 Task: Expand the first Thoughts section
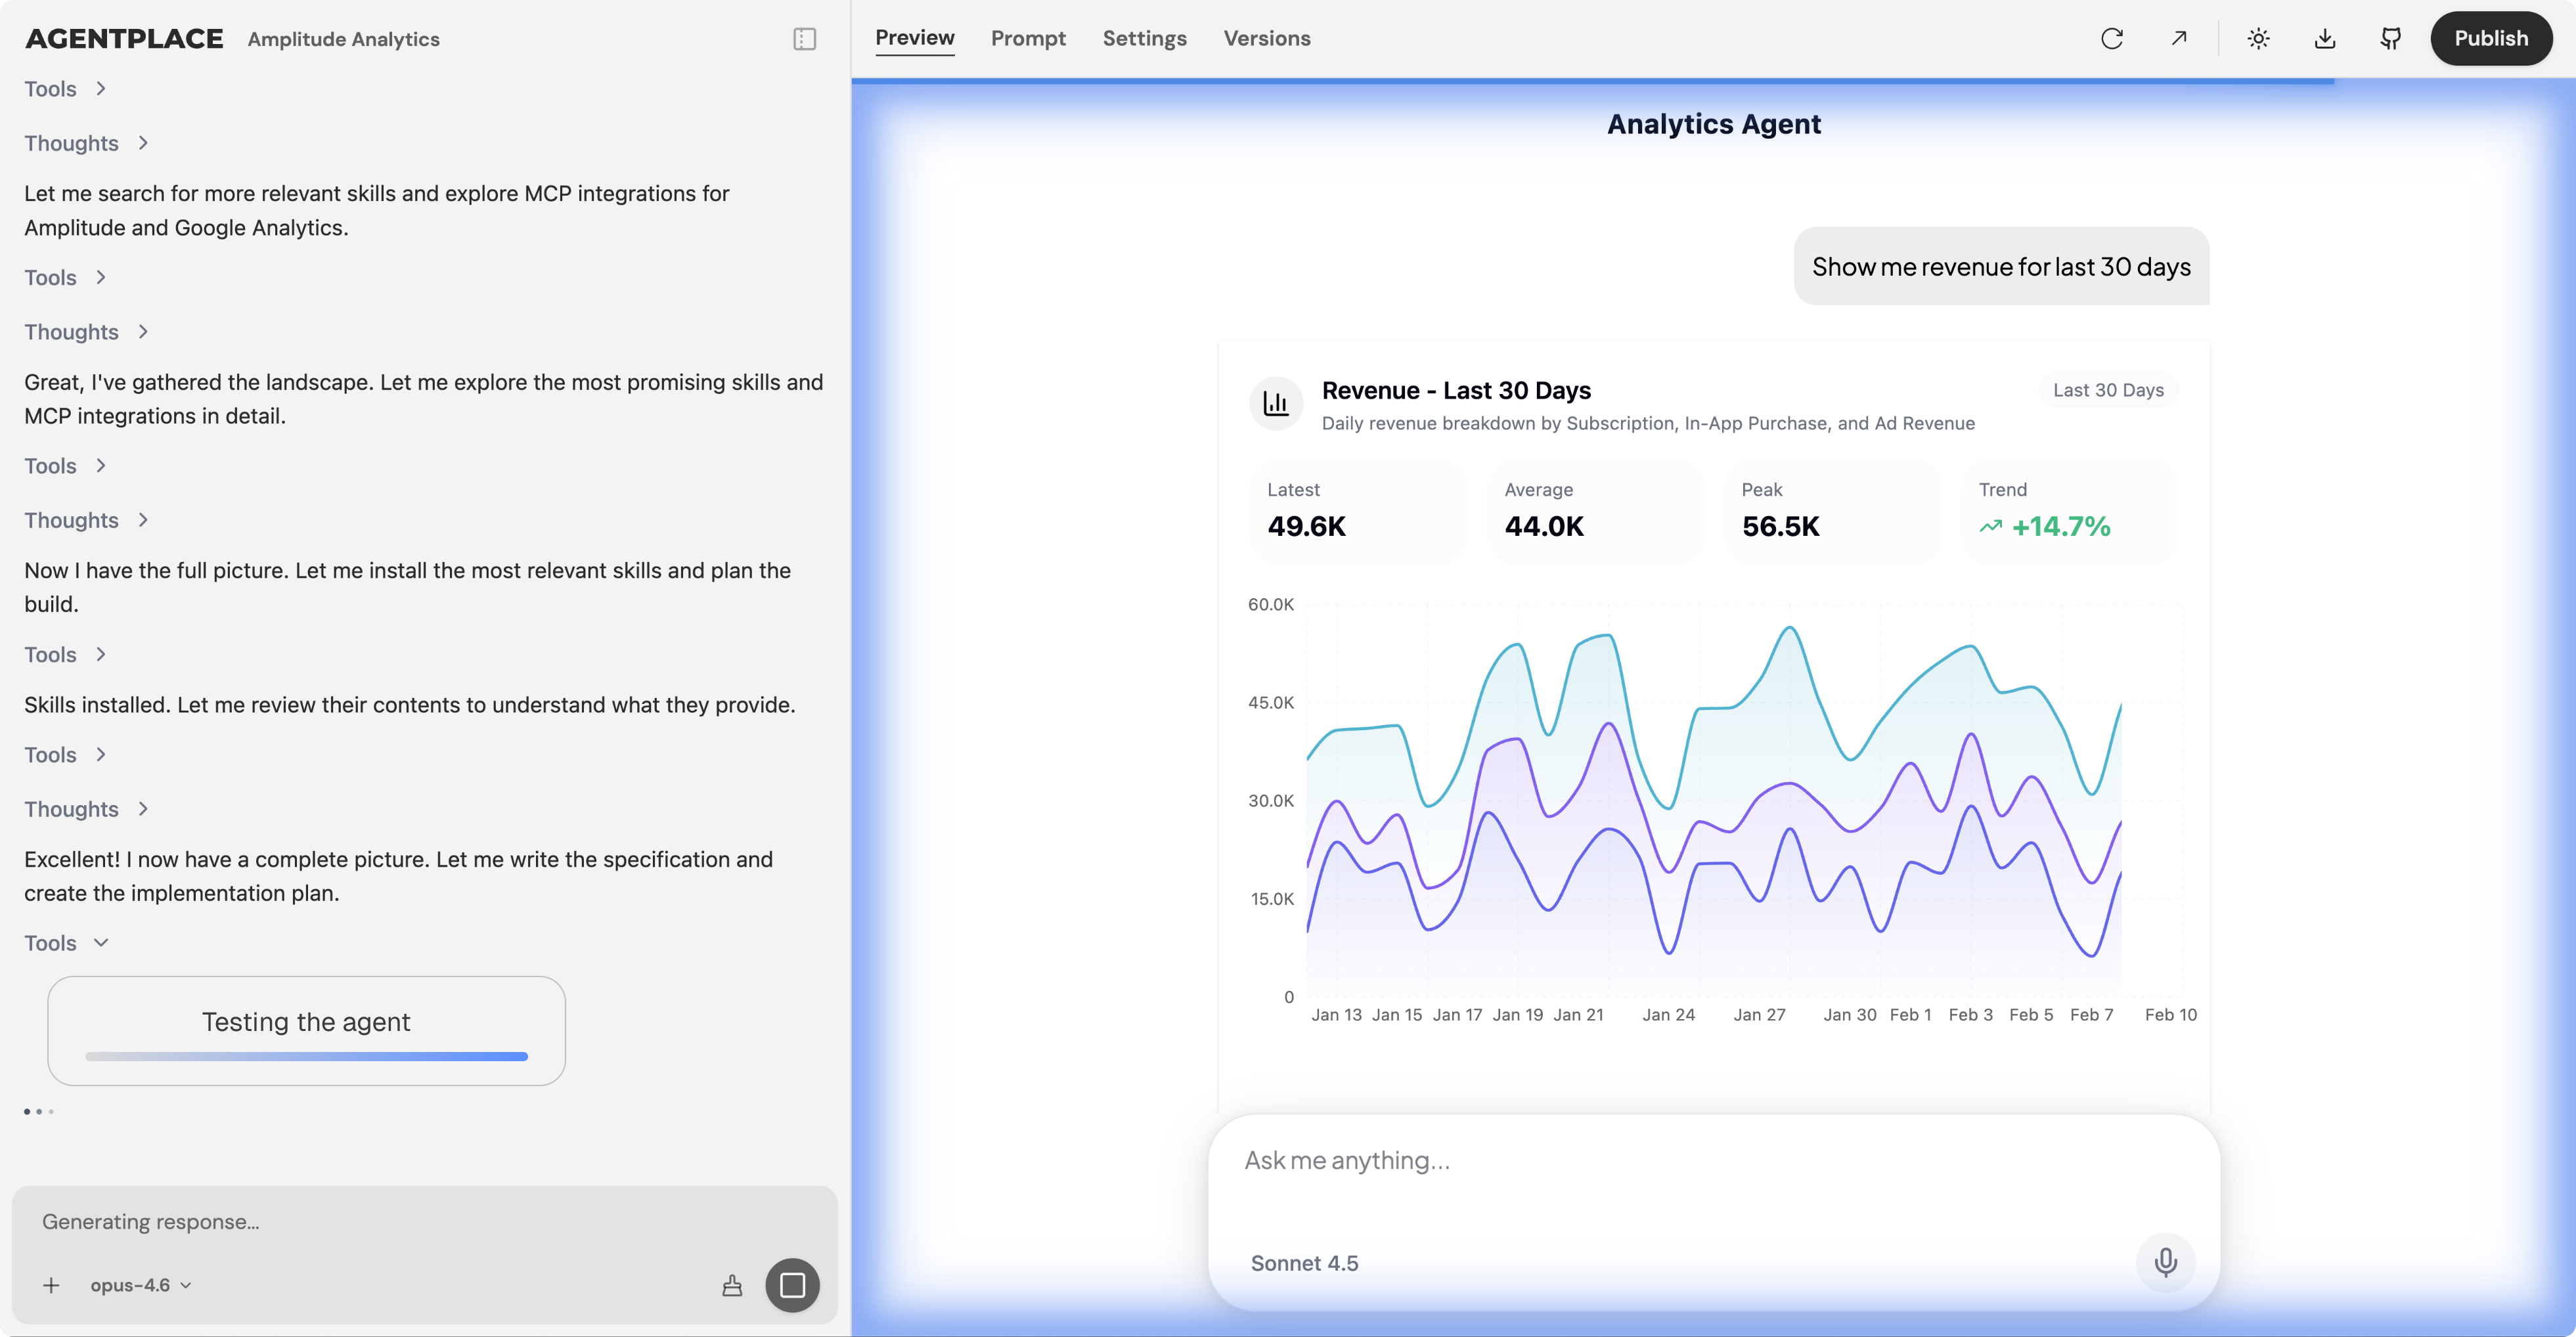86,143
